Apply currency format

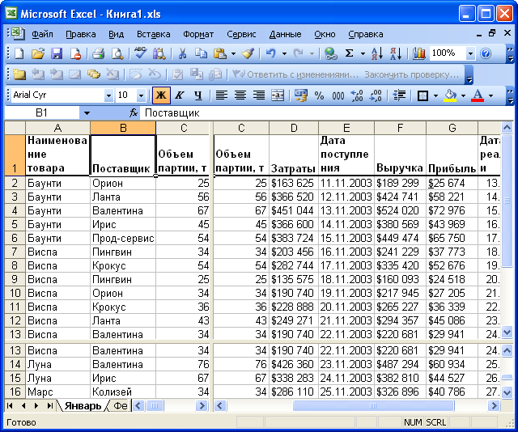300,95
